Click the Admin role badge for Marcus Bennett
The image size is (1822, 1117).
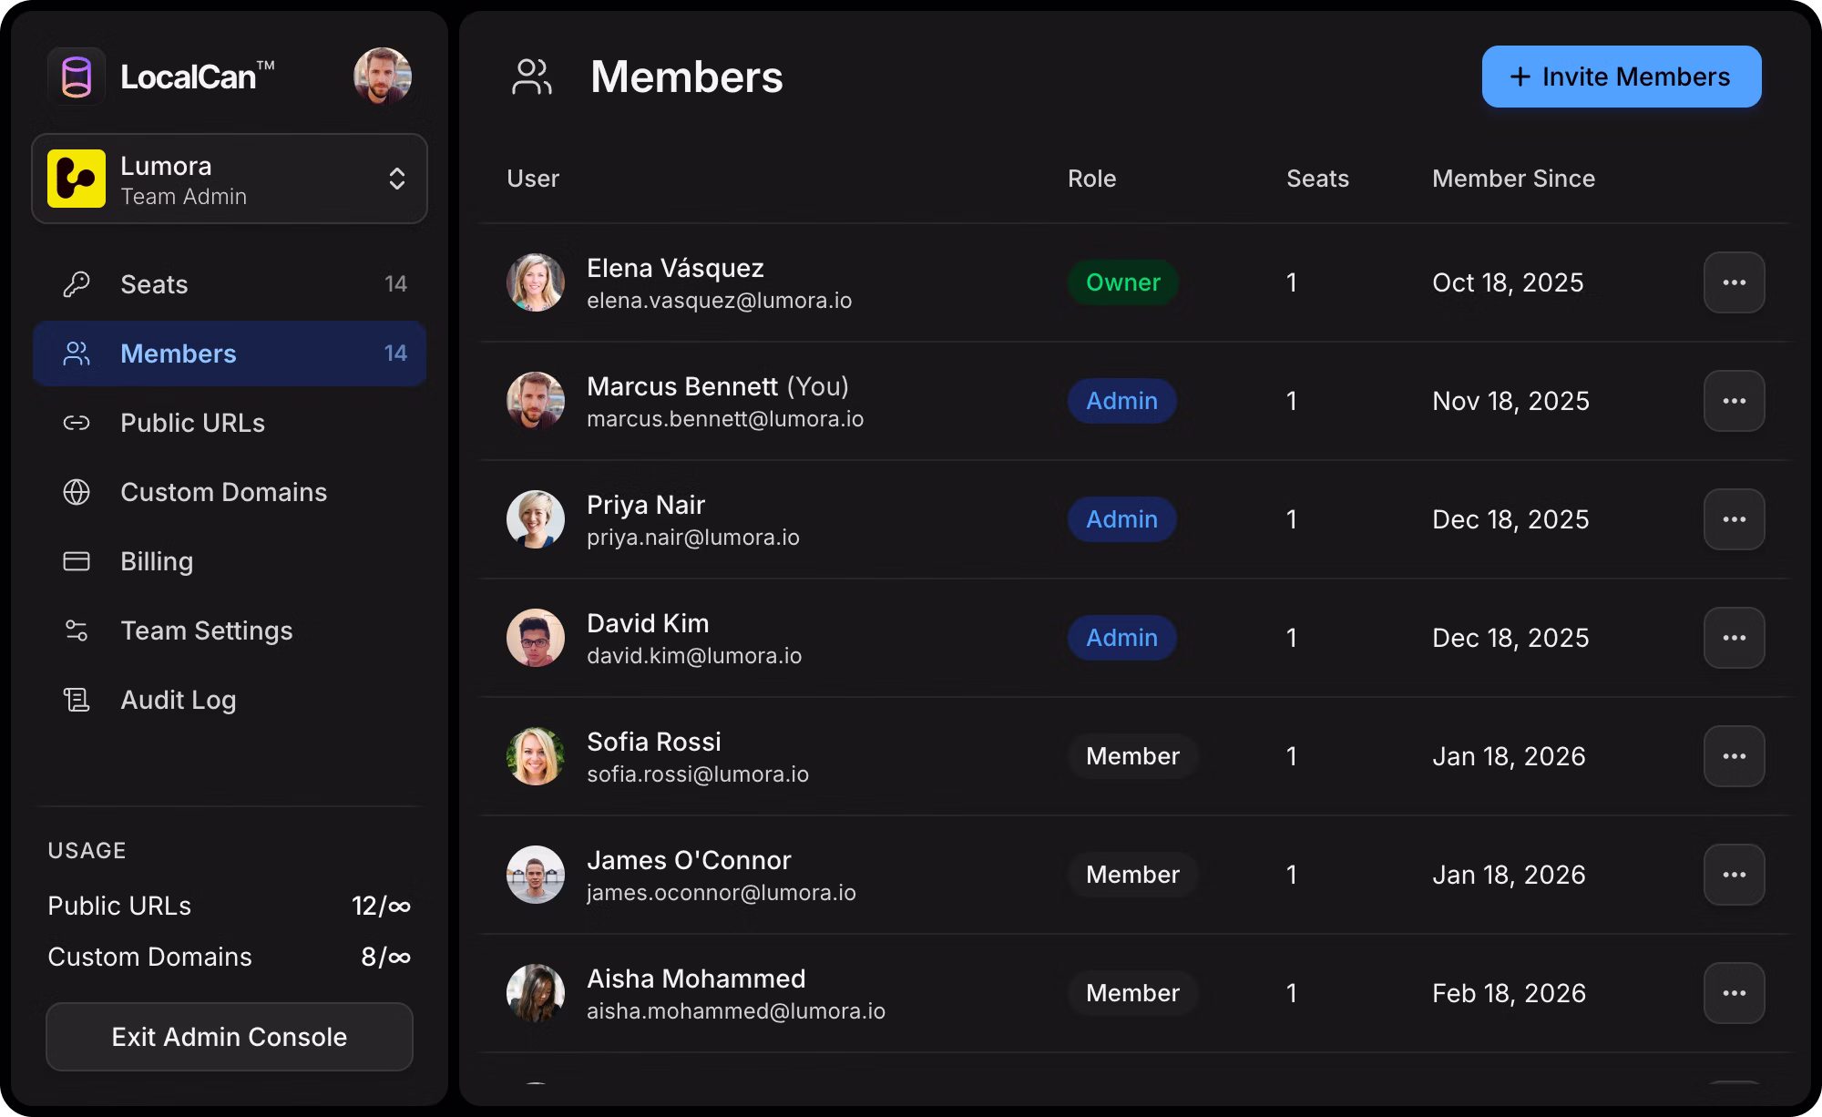click(x=1122, y=401)
